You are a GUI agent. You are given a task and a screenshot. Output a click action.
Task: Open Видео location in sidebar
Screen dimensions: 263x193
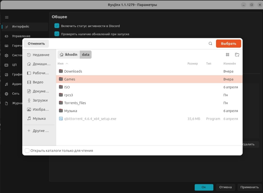point(39,82)
